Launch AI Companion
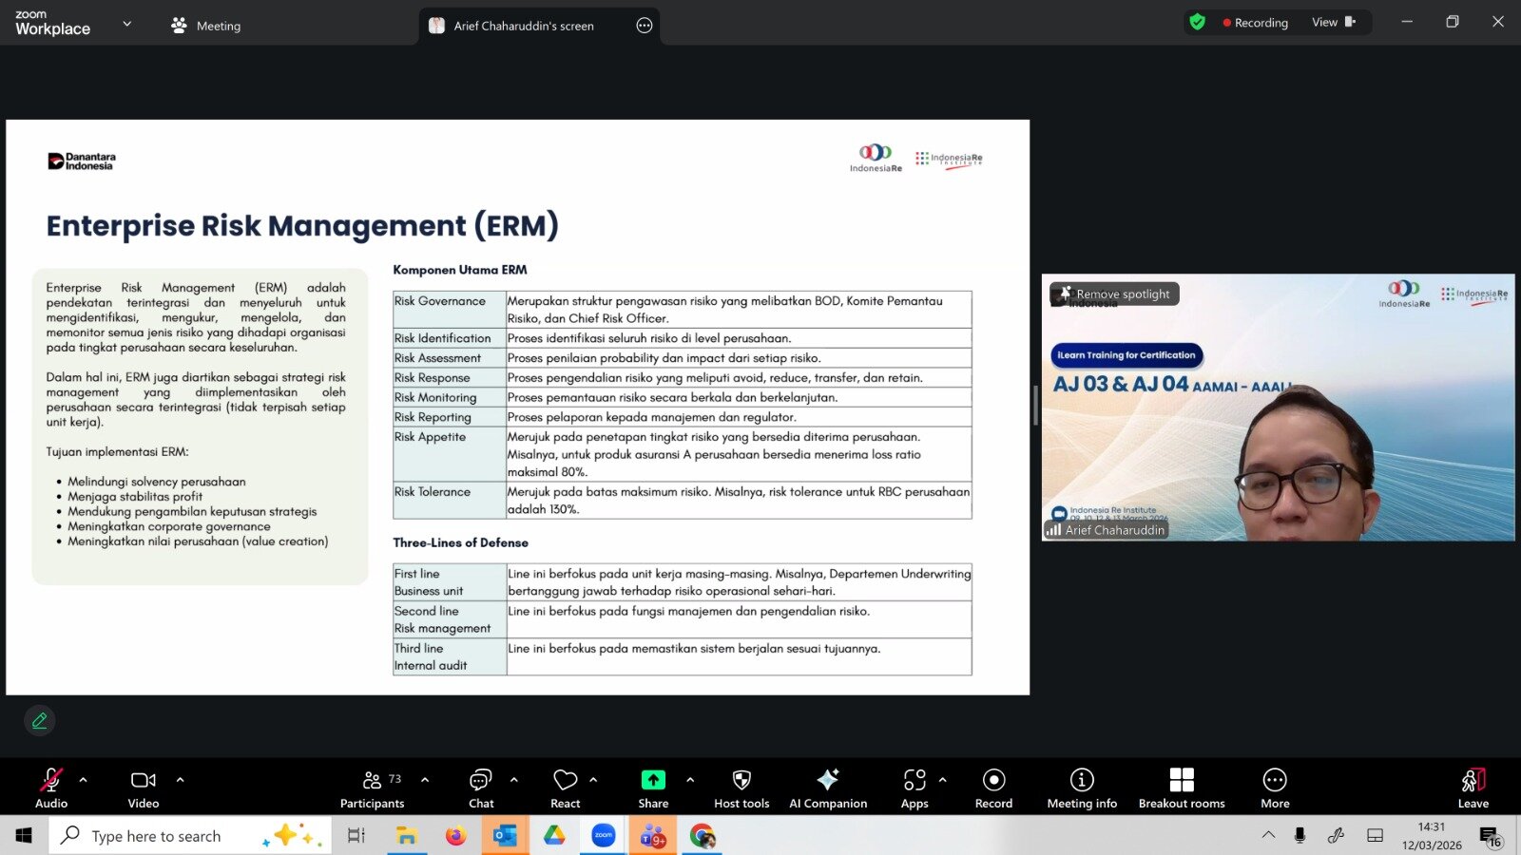 (828, 781)
